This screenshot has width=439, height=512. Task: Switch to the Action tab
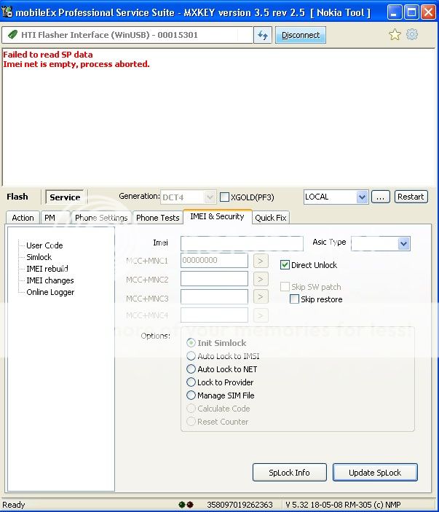(x=23, y=218)
